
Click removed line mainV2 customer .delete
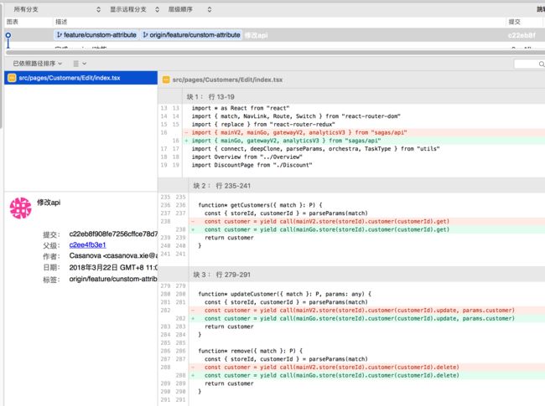point(367,367)
